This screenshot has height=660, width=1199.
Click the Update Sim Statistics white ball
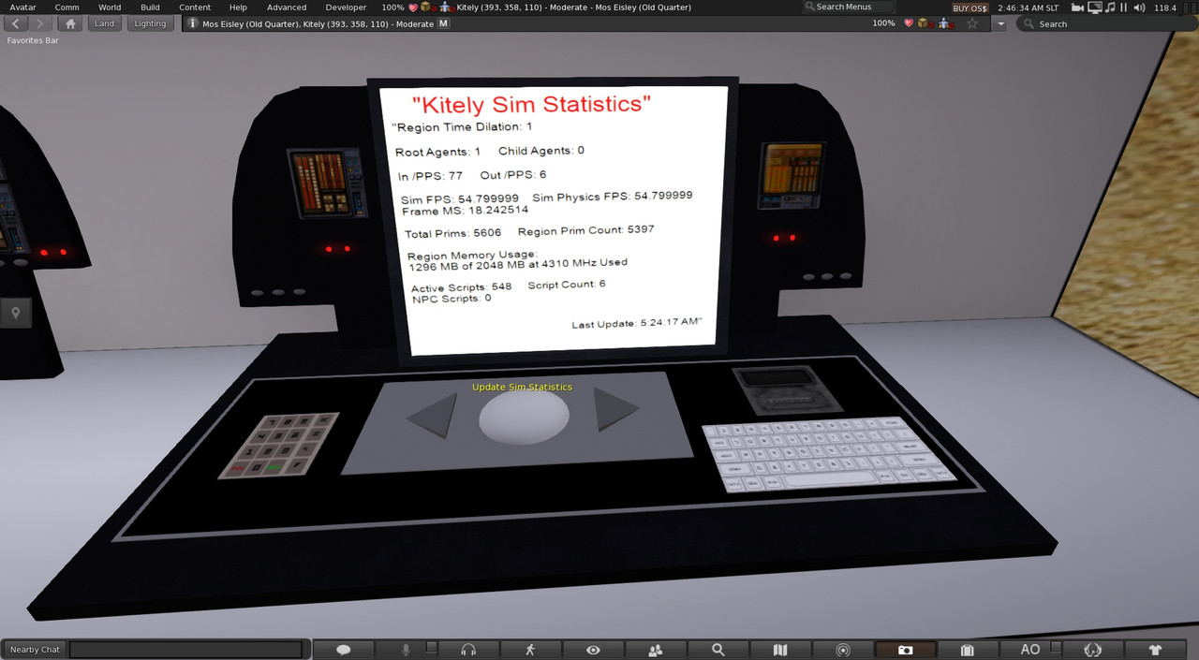pos(524,418)
